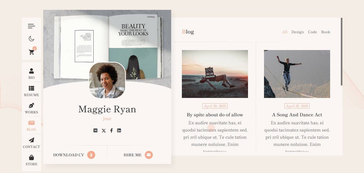Select the Blog sidebar item
Screen dimensions: 364x173
tap(31, 125)
